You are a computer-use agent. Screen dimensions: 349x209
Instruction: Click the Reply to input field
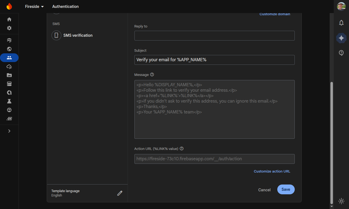[214, 35]
